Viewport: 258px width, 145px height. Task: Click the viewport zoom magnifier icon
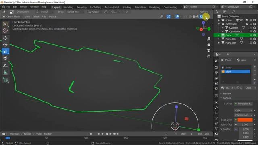pos(209,39)
